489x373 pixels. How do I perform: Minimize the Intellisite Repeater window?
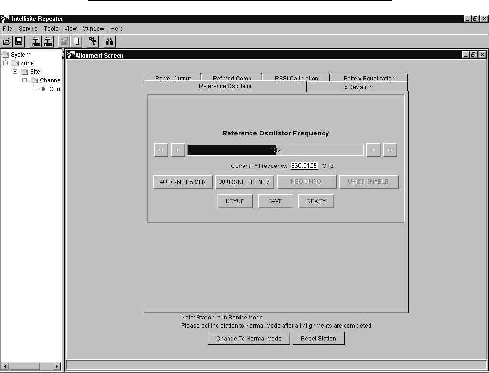tap(467, 19)
